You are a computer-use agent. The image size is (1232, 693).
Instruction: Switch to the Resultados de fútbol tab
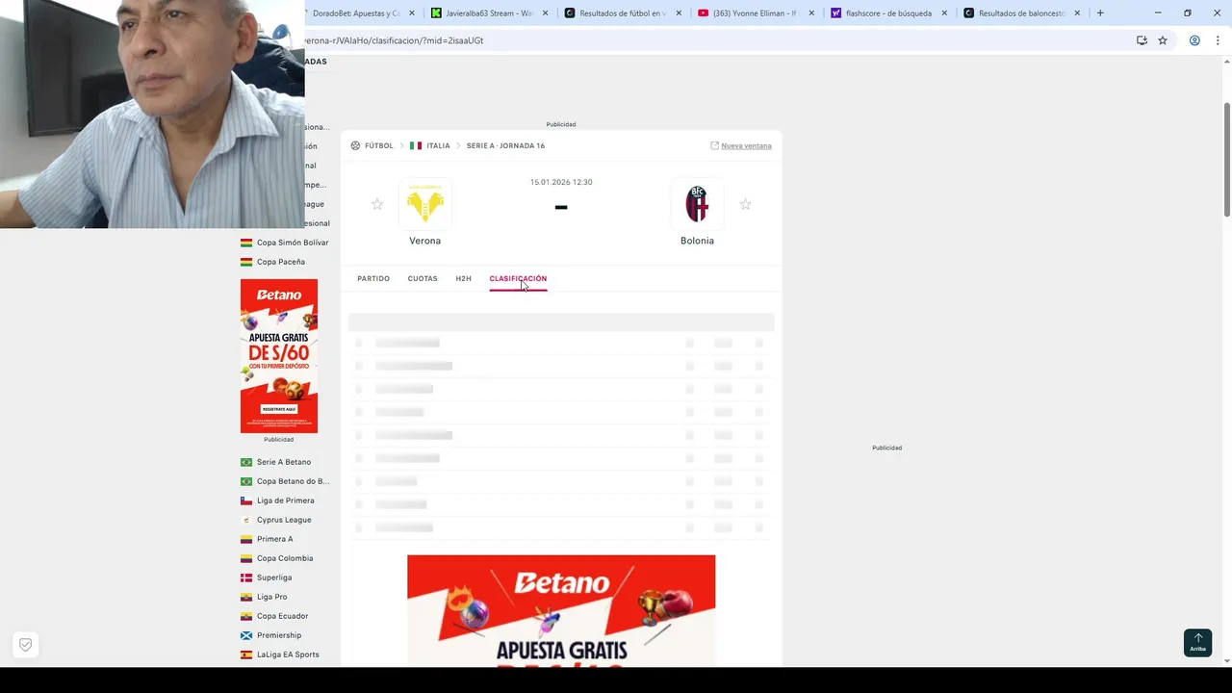tap(623, 13)
